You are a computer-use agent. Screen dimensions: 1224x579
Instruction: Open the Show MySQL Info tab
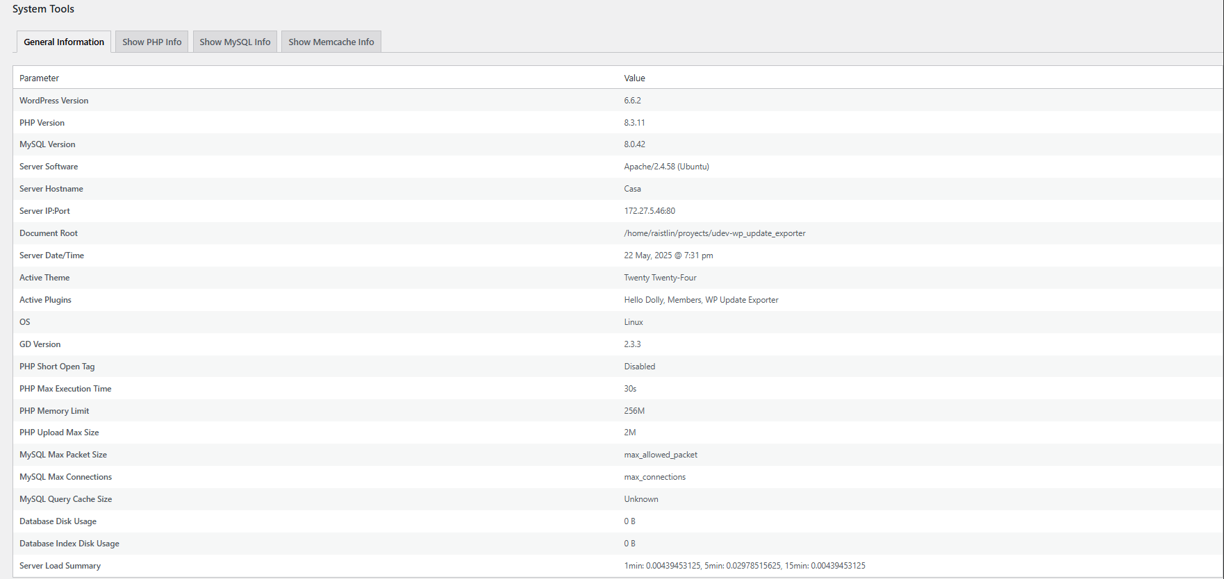click(x=235, y=42)
